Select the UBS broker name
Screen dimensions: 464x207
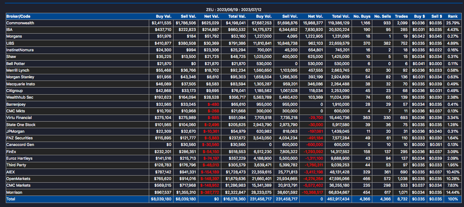[x=10, y=43]
